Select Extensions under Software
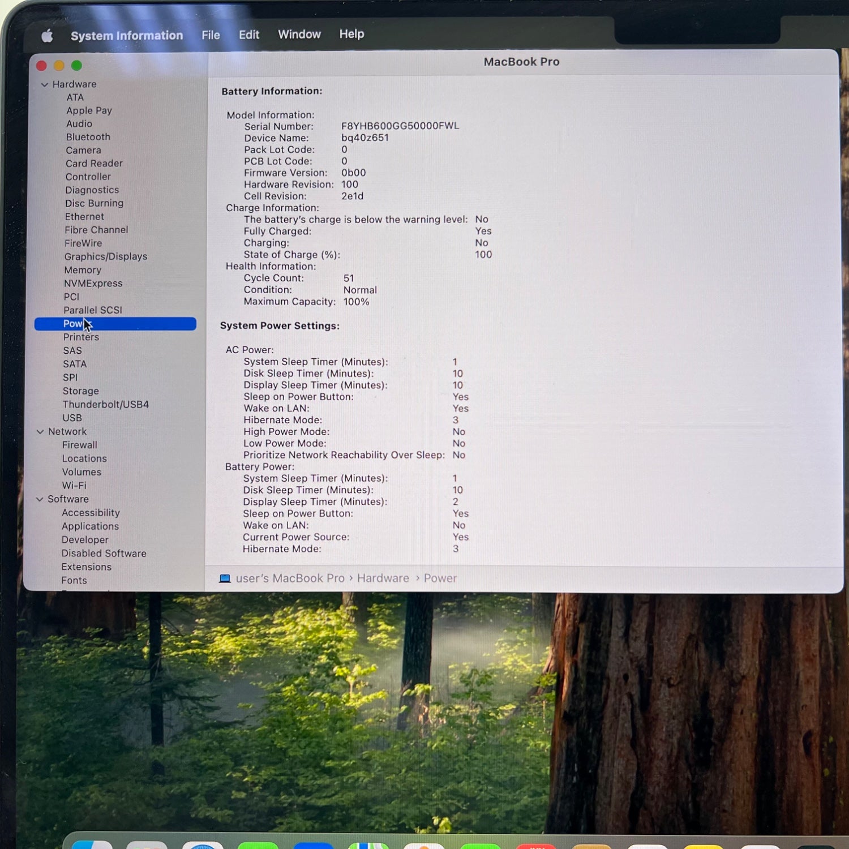The image size is (849, 849). pyautogui.click(x=87, y=567)
